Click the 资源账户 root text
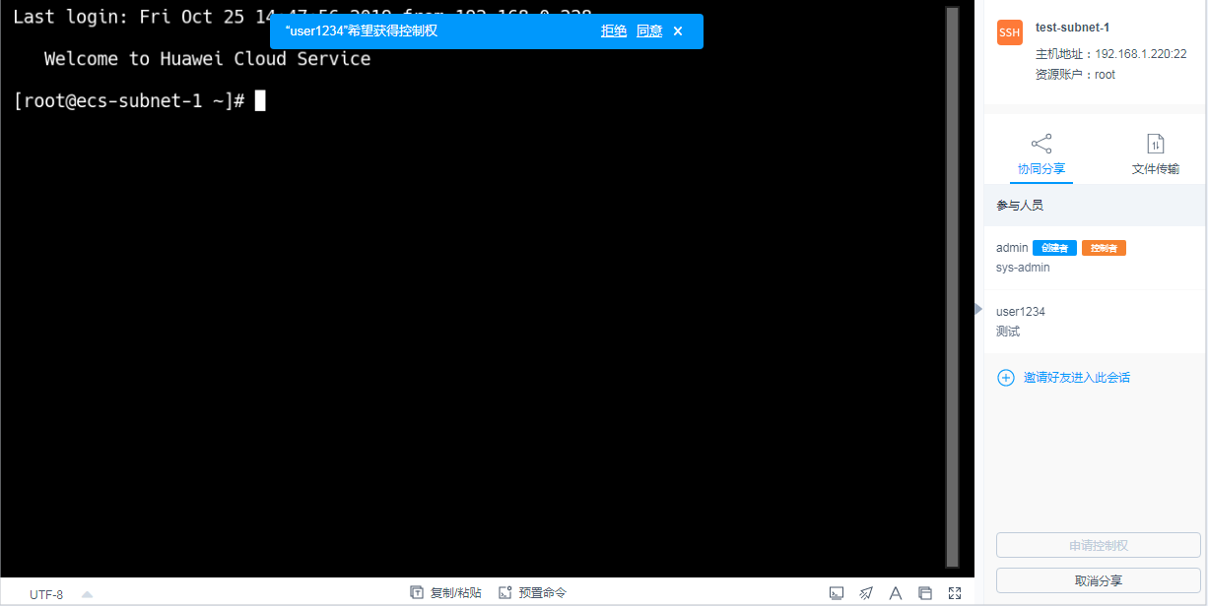This screenshot has width=1208, height=606. (x=1076, y=75)
